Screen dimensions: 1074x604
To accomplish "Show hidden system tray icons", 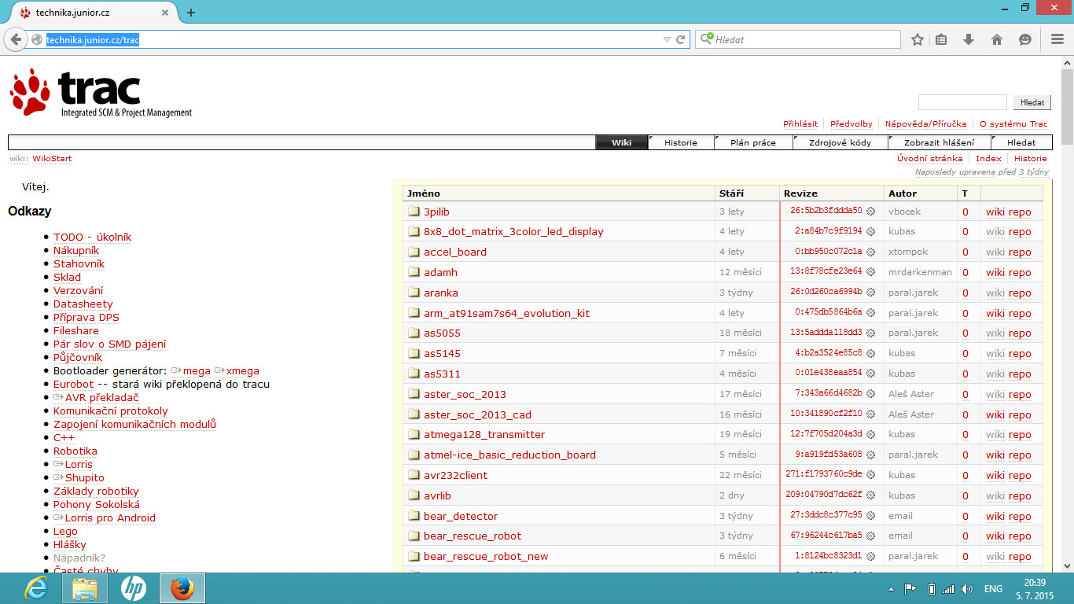I will coord(891,588).
